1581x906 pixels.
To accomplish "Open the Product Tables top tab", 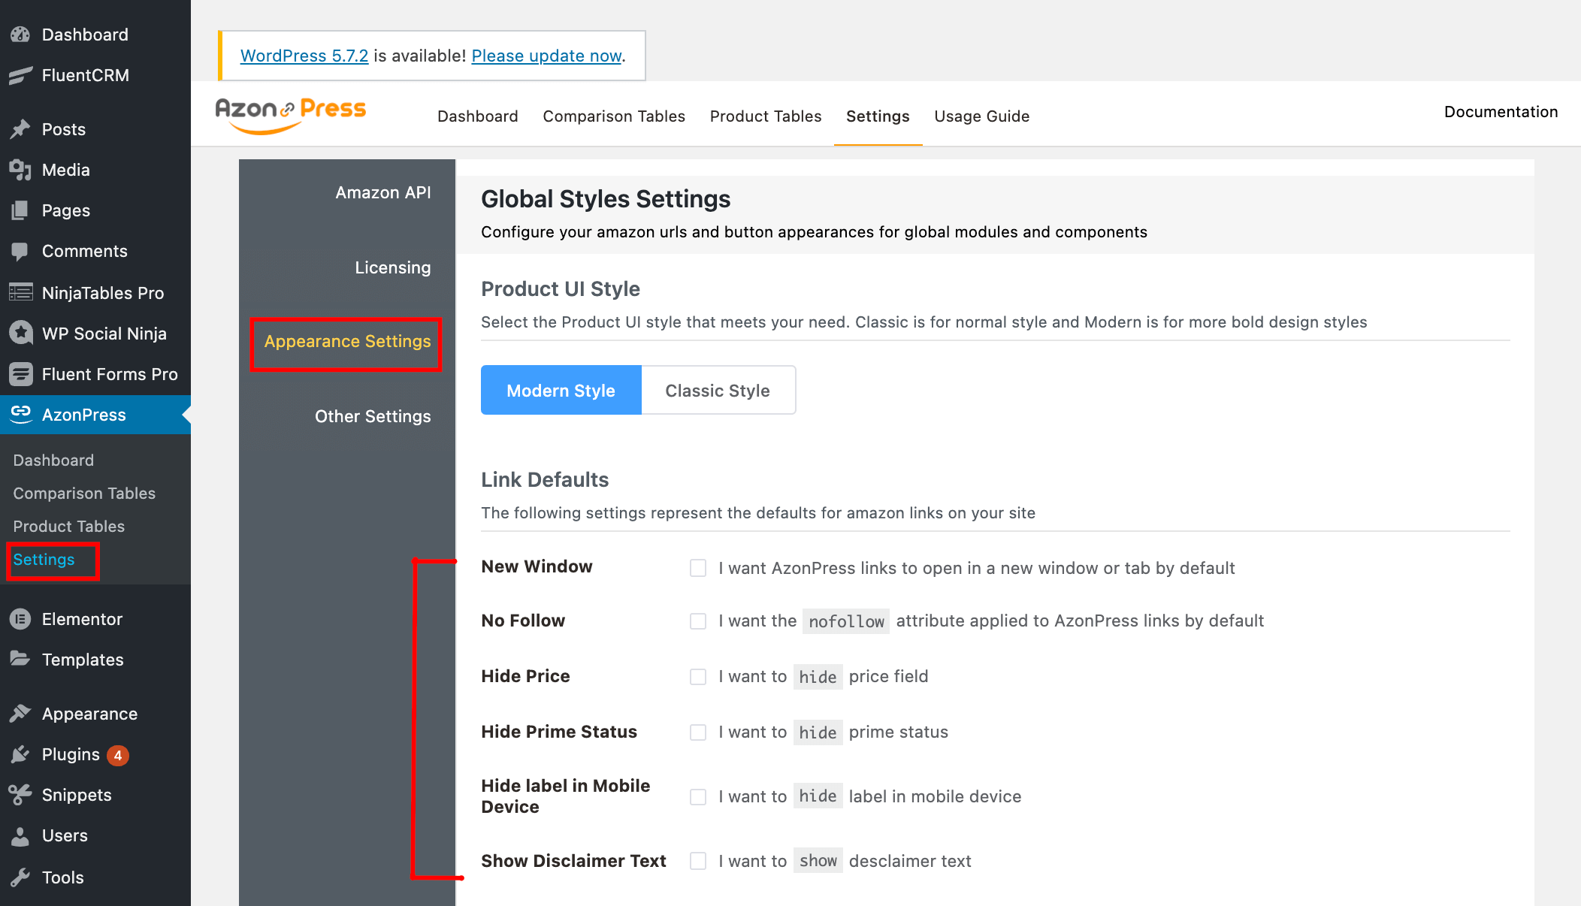I will tap(766, 116).
